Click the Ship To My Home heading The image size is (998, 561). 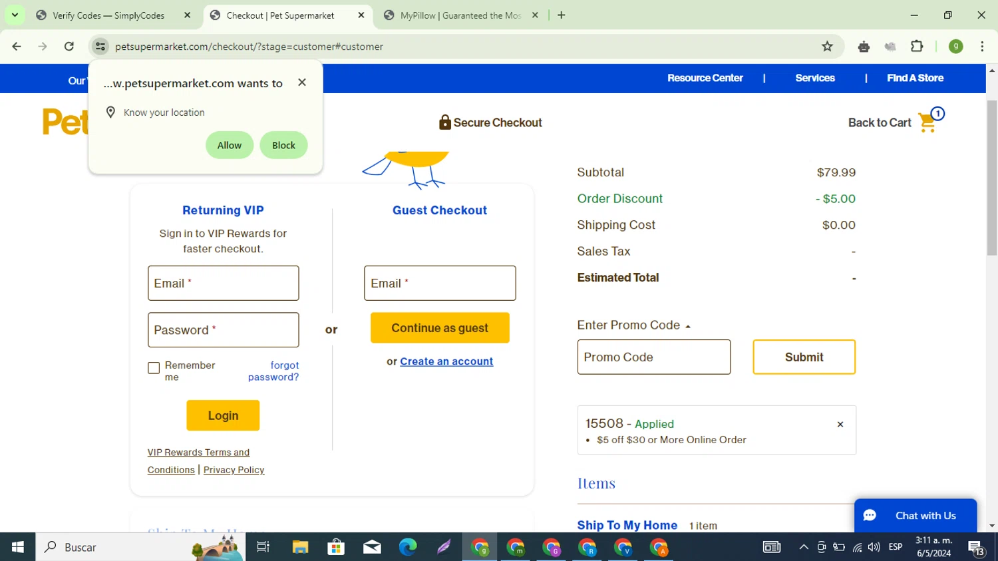[x=627, y=526]
